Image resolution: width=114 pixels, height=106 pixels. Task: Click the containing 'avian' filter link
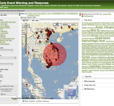33,16
